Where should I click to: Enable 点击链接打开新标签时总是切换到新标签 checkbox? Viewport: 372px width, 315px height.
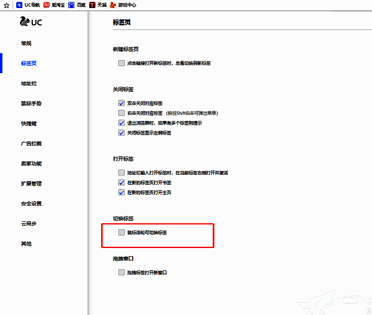click(x=122, y=63)
